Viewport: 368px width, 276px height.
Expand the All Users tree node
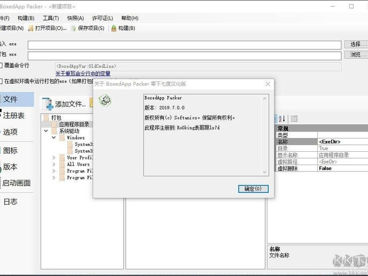tap(54, 164)
